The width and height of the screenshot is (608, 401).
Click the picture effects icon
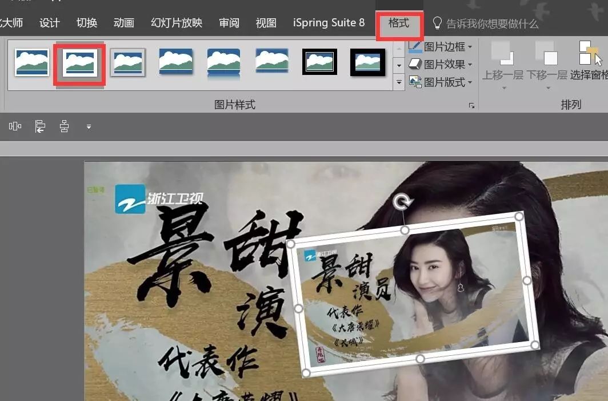pos(415,64)
